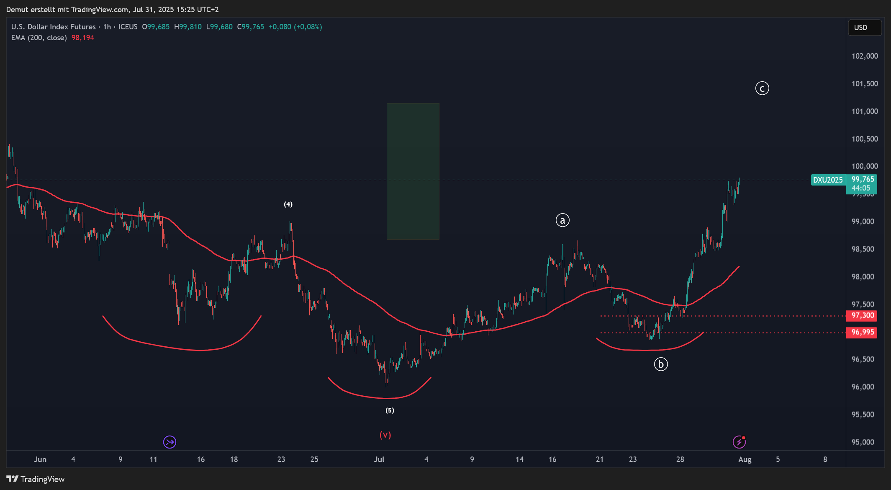Click the red (v) wave label
891x490 pixels.
(x=385, y=435)
